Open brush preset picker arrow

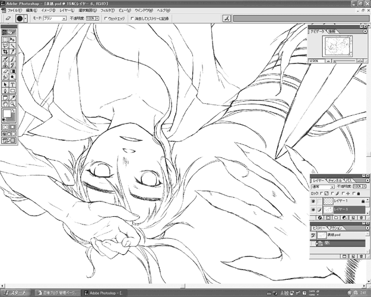[x=26, y=18]
